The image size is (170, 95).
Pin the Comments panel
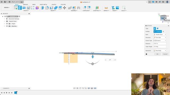(29, 88)
